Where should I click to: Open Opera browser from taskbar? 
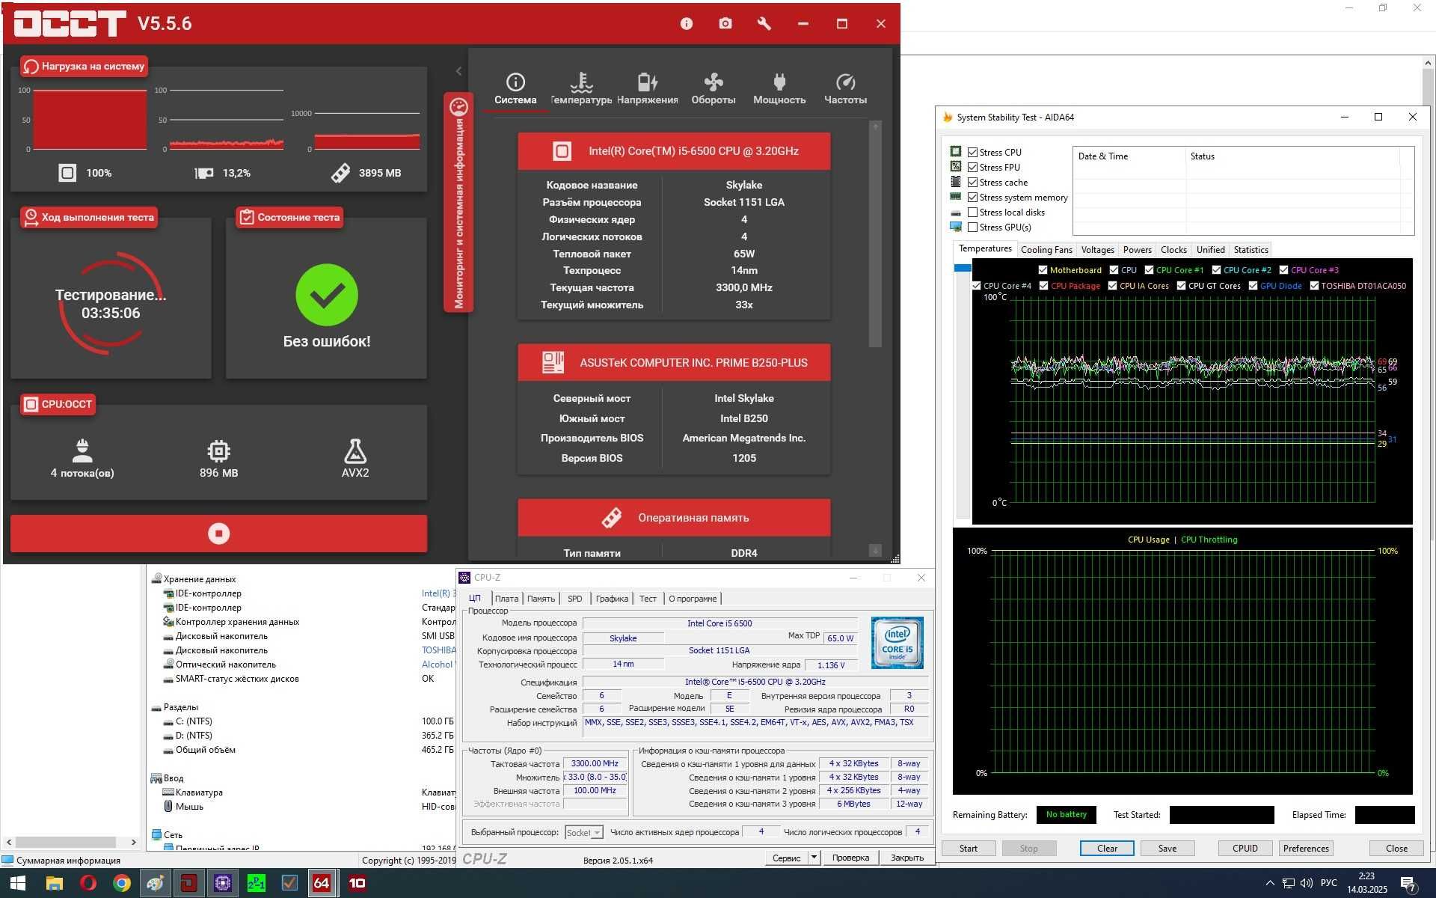88,883
